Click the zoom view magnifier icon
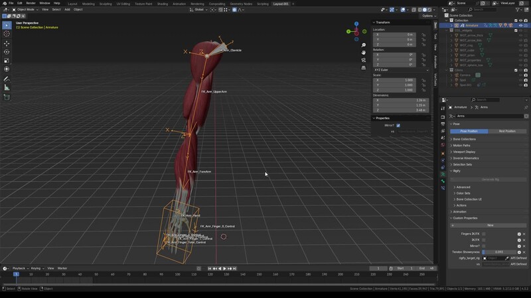 point(364,45)
